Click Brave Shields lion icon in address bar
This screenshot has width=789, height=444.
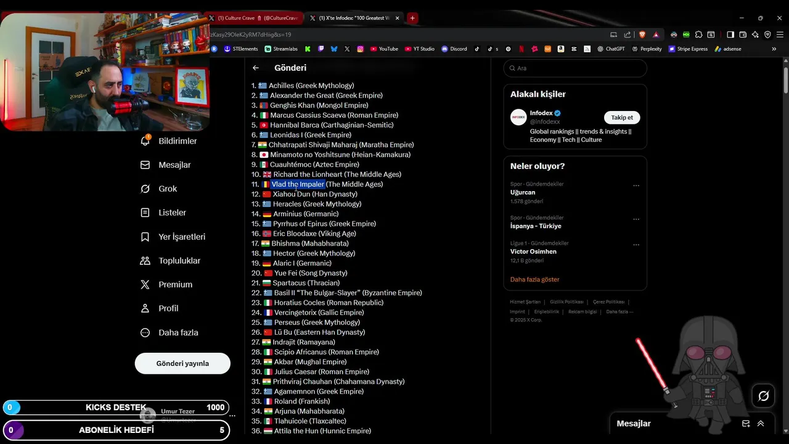(x=641, y=35)
